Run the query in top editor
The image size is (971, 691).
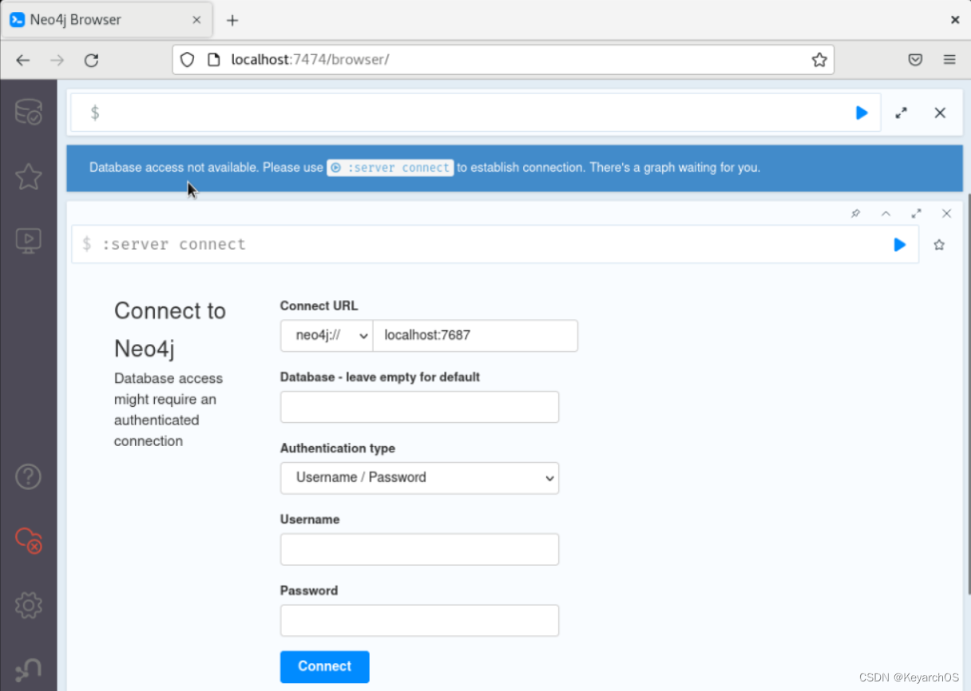tap(862, 113)
